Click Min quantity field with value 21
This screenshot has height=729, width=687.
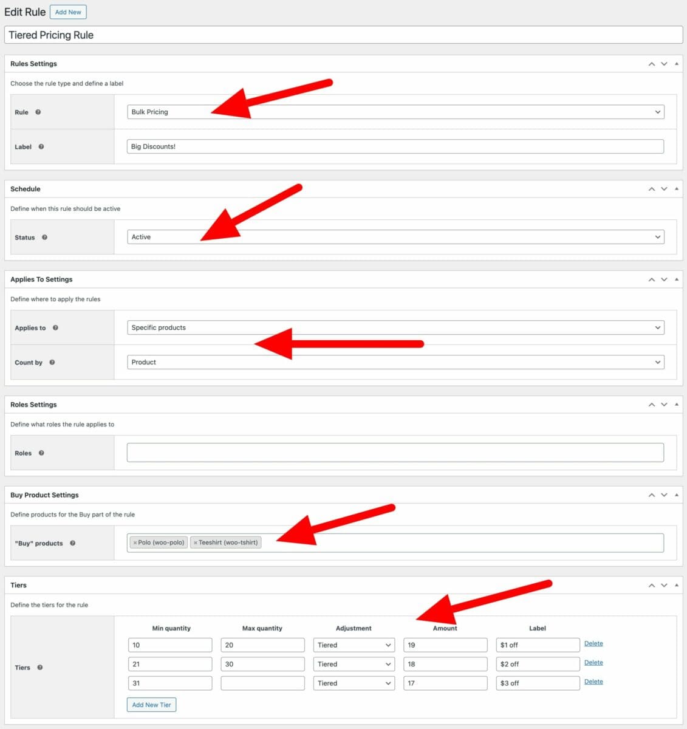click(x=170, y=664)
